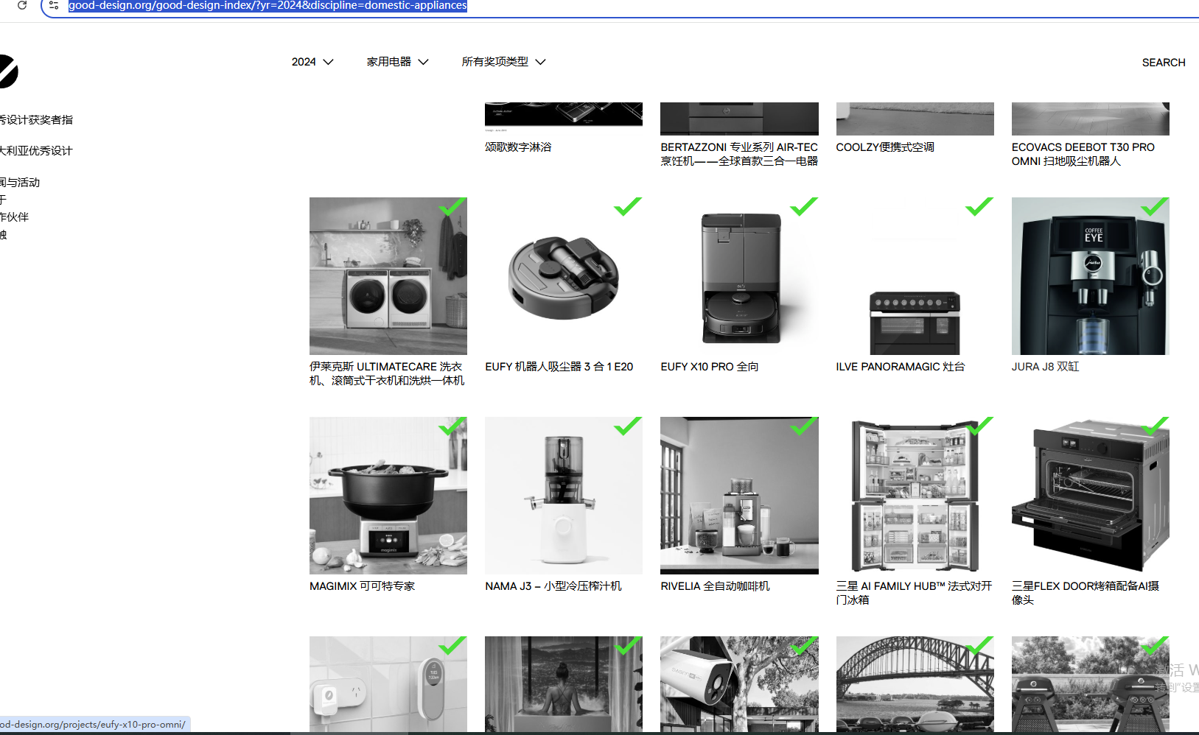Image resolution: width=1199 pixels, height=735 pixels.
Task: Click the RIVELIA 全自动咖啡机 title
Action: [x=715, y=586]
